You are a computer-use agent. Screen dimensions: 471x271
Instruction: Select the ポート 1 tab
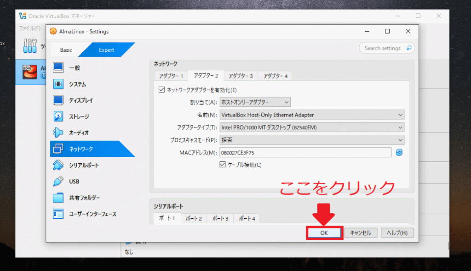click(167, 218)
